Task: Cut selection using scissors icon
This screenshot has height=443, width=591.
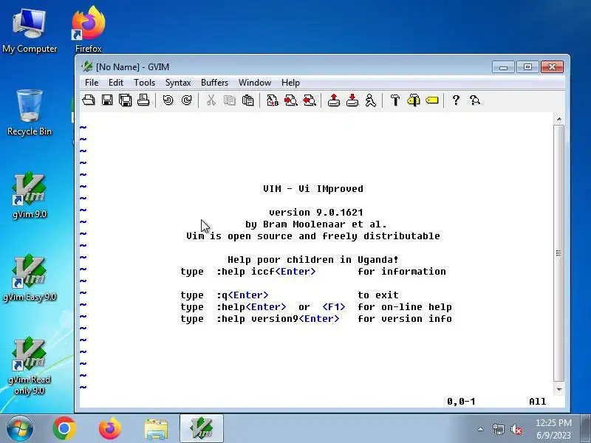Action: (x=211, y=100)
